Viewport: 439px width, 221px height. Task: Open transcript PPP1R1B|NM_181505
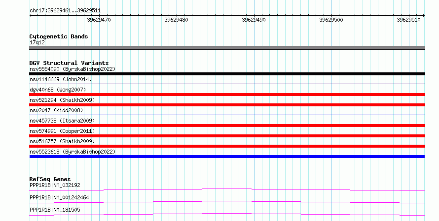click(55, 210)
